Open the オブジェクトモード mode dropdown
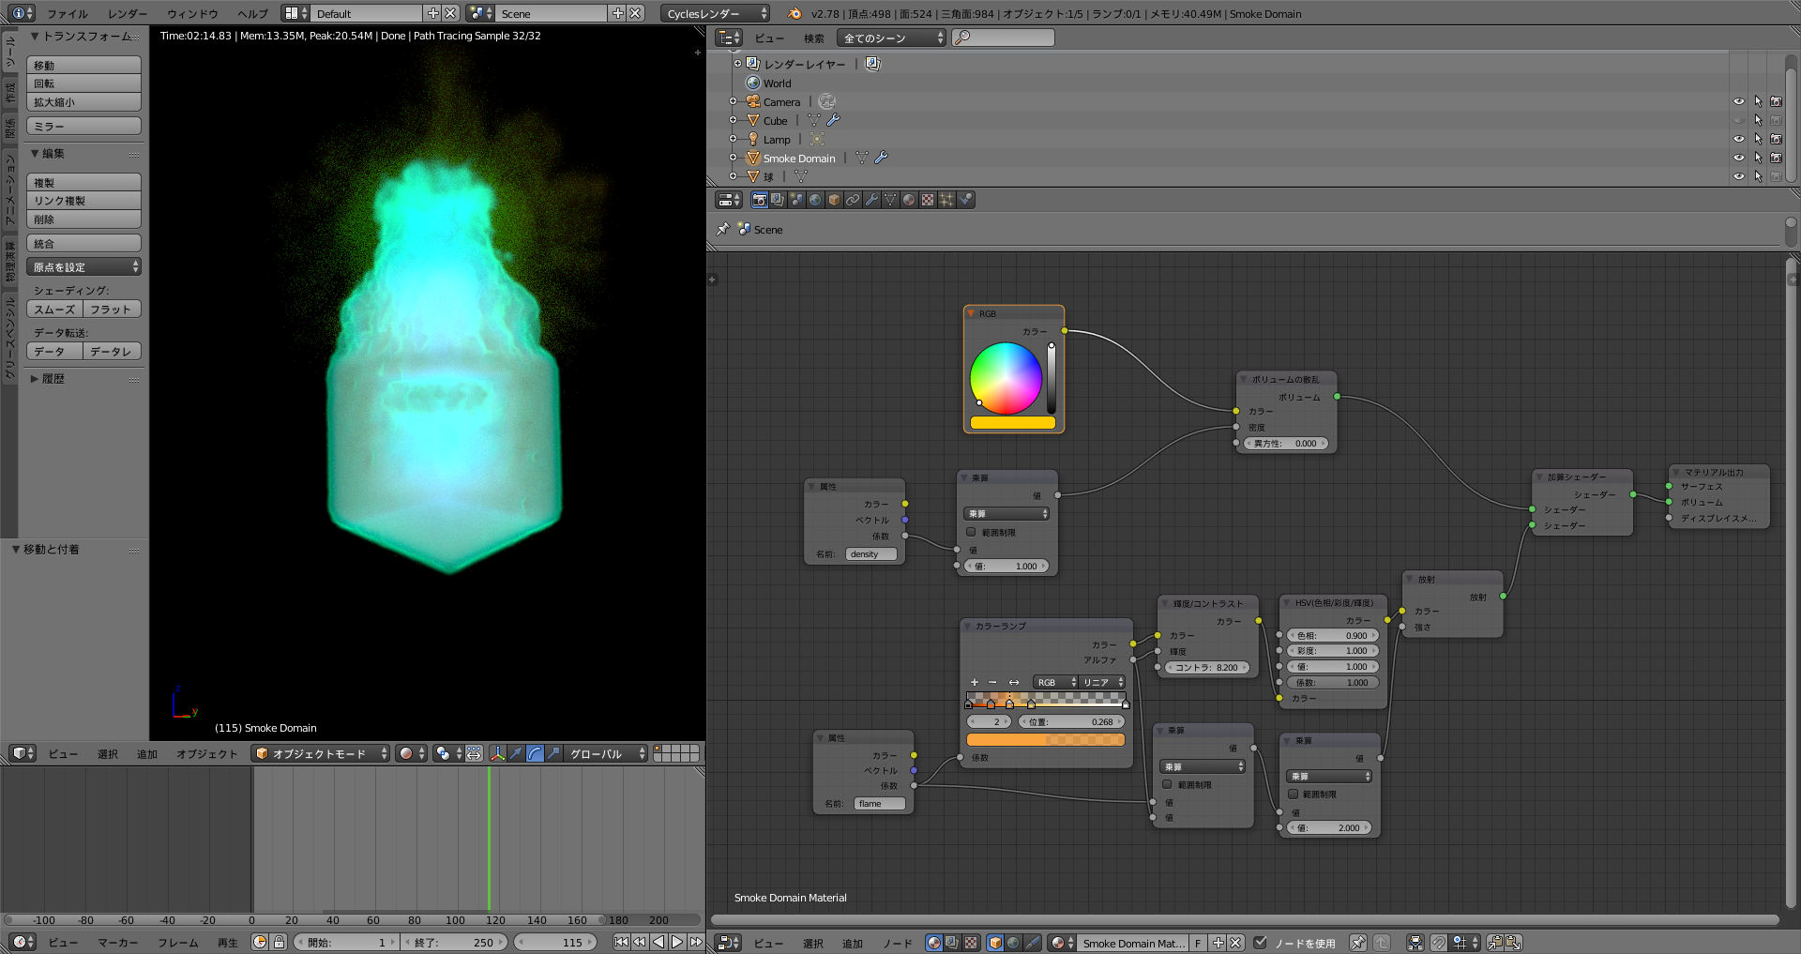1801x954 pixels. point(321,753)
